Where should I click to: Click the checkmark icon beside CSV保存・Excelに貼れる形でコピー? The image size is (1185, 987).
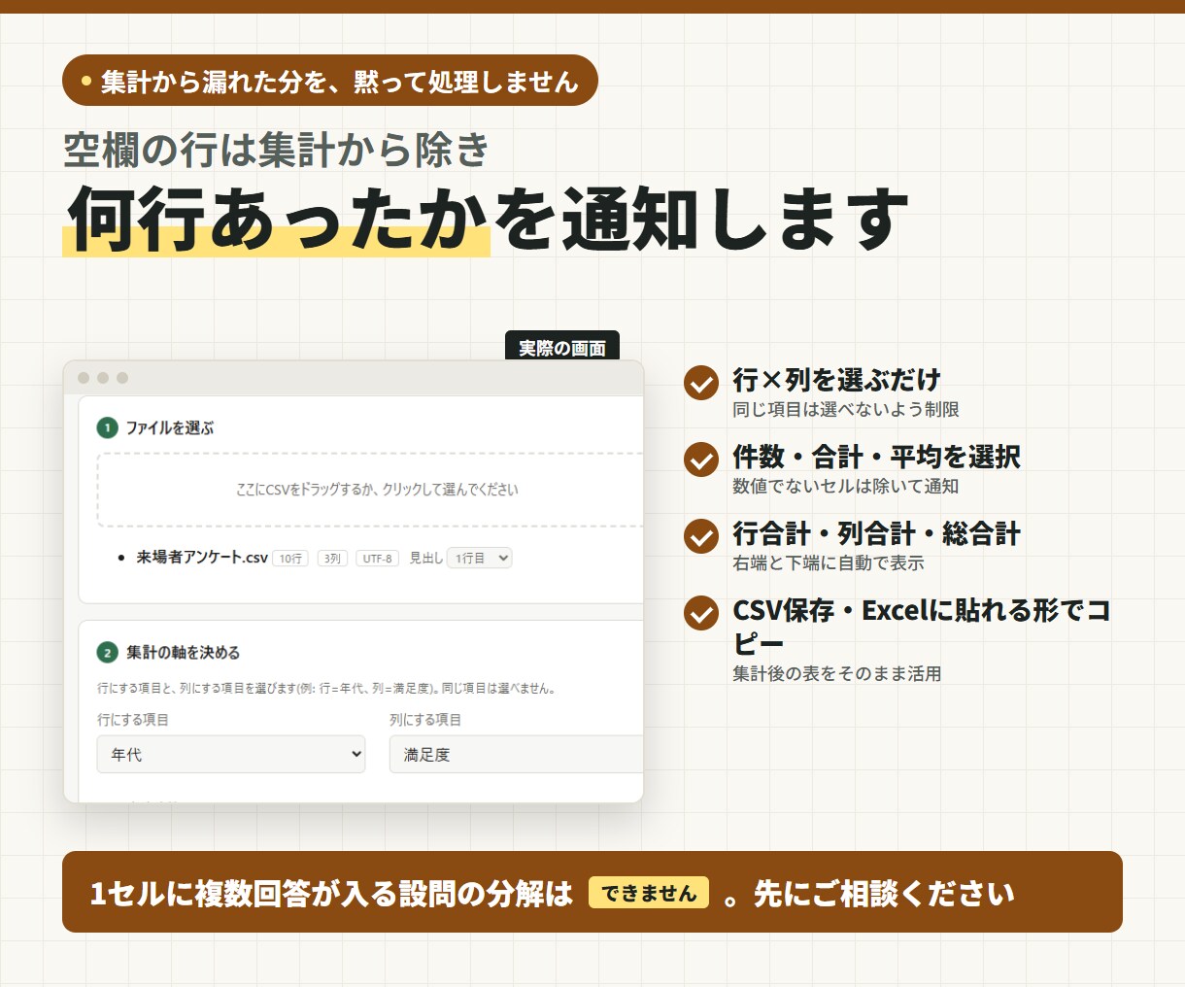pyautogui.click(x=701, y=613)
